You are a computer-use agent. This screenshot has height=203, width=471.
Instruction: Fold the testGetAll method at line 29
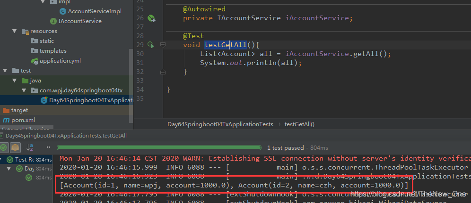pyautogui.click(x=163, y=45)
